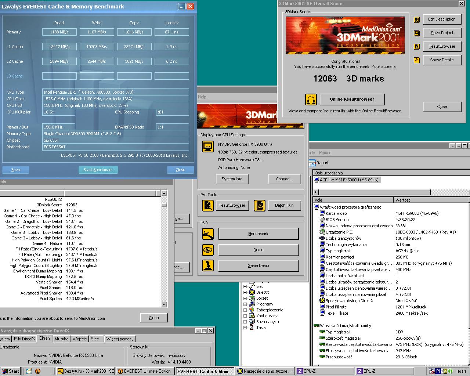Click the orange info quick launch icon

[x=38, y=371]
